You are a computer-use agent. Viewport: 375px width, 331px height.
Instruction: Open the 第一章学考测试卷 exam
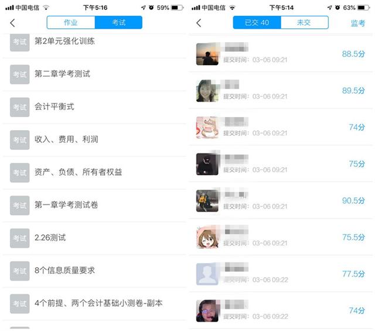tap(94, 206)
